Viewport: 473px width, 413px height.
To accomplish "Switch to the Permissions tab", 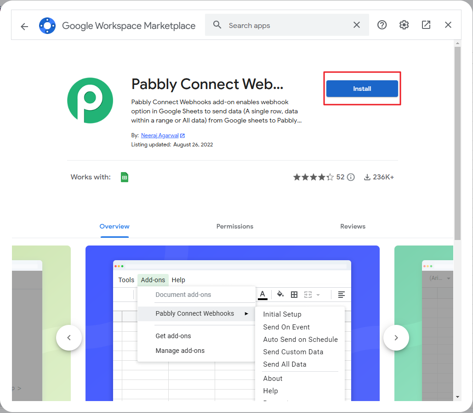I will [x=235, y=226].
